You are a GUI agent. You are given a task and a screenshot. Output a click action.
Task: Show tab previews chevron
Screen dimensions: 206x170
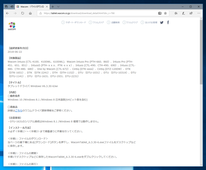[58, 6]
